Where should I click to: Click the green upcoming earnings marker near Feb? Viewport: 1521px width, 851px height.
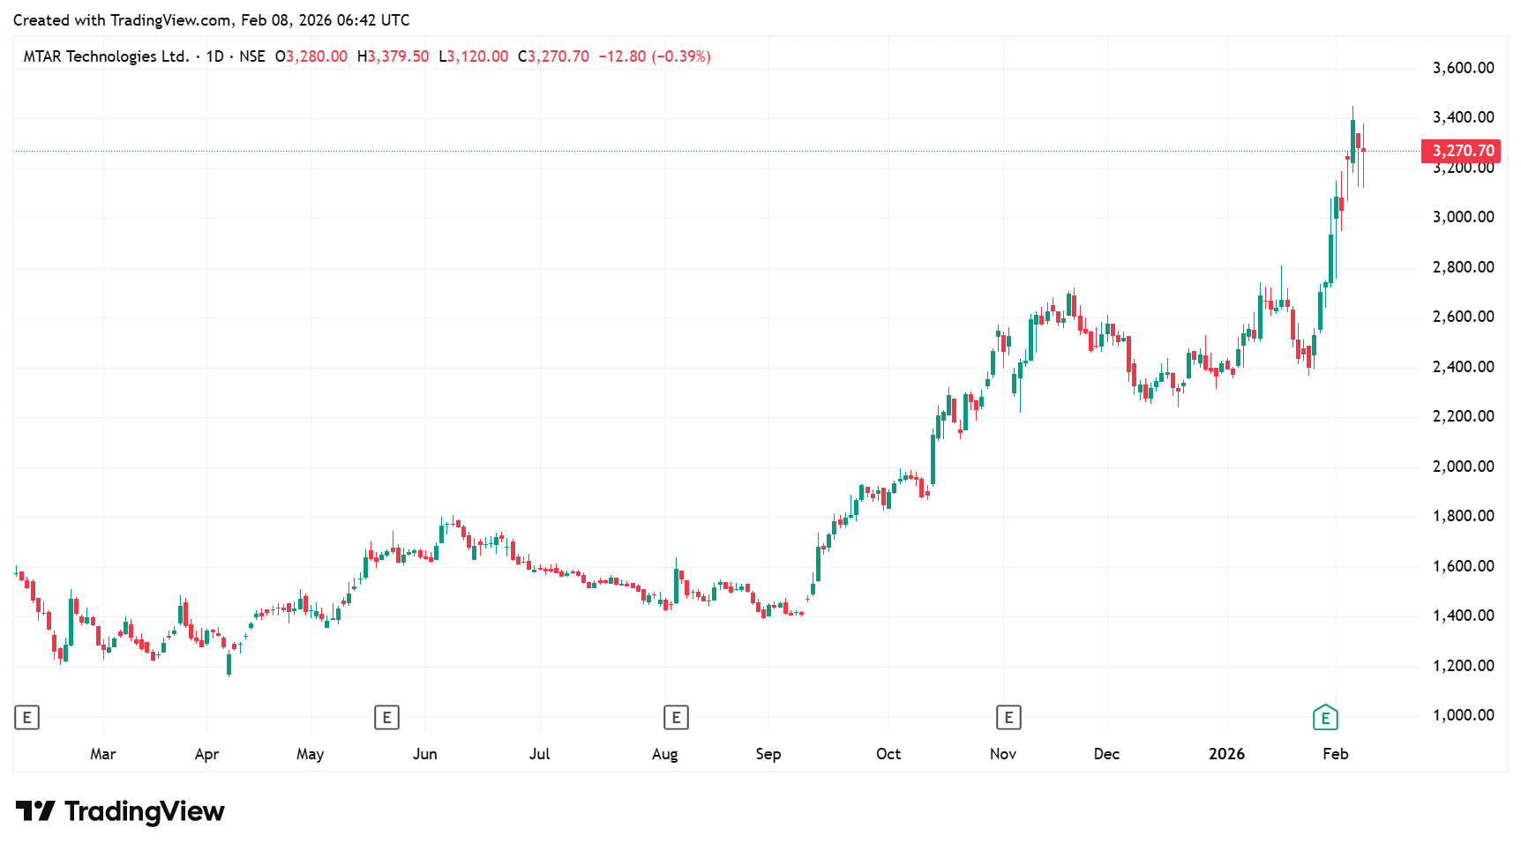point(1325,718)
